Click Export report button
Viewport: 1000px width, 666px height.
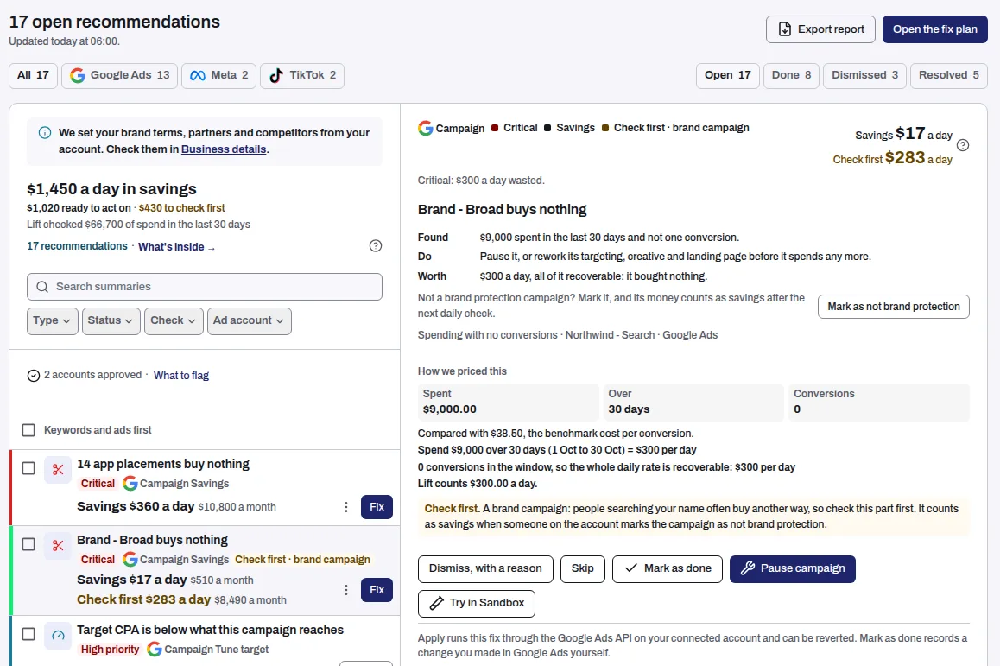[820, 29]
